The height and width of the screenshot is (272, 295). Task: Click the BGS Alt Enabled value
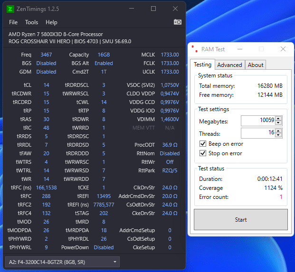pyautogui.click(x=104, y=63)
